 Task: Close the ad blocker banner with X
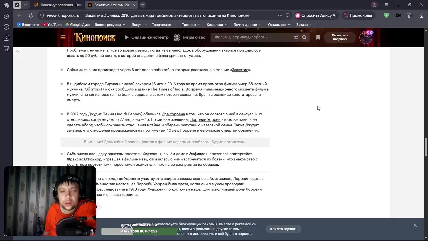[415, 225]
